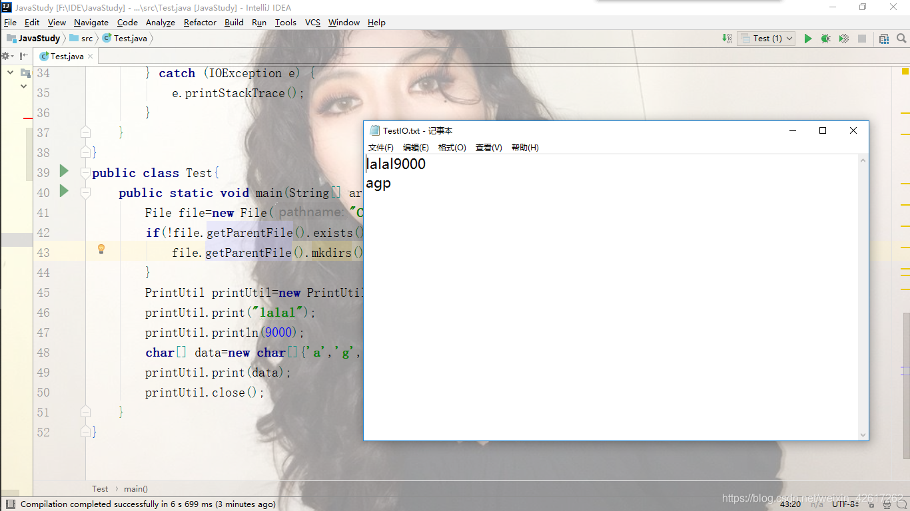This screenshot has height=511, width=910.
Task: Click Test.java breadcrumb in navigation bar
Action: coord(125,39)
